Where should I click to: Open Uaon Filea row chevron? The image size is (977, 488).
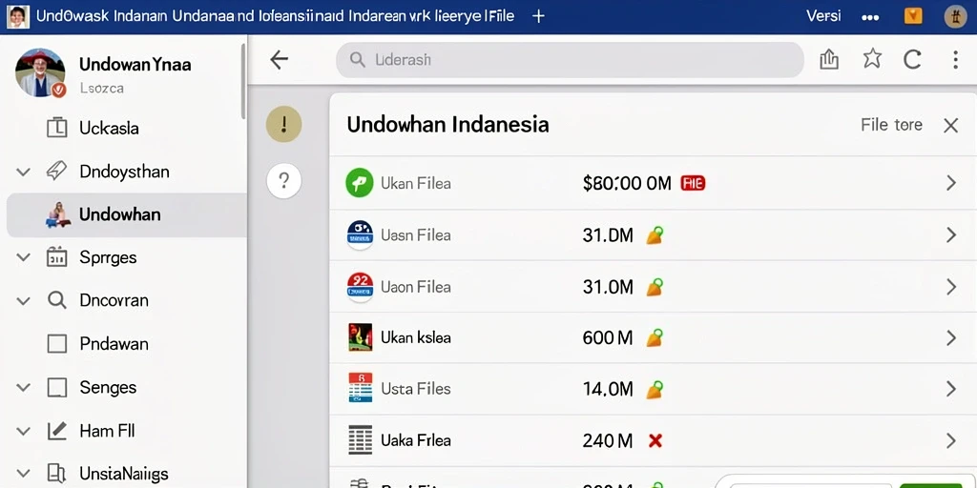(x=951, y=287)
